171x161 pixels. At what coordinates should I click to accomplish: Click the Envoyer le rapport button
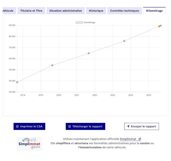(x=142, y=126)
